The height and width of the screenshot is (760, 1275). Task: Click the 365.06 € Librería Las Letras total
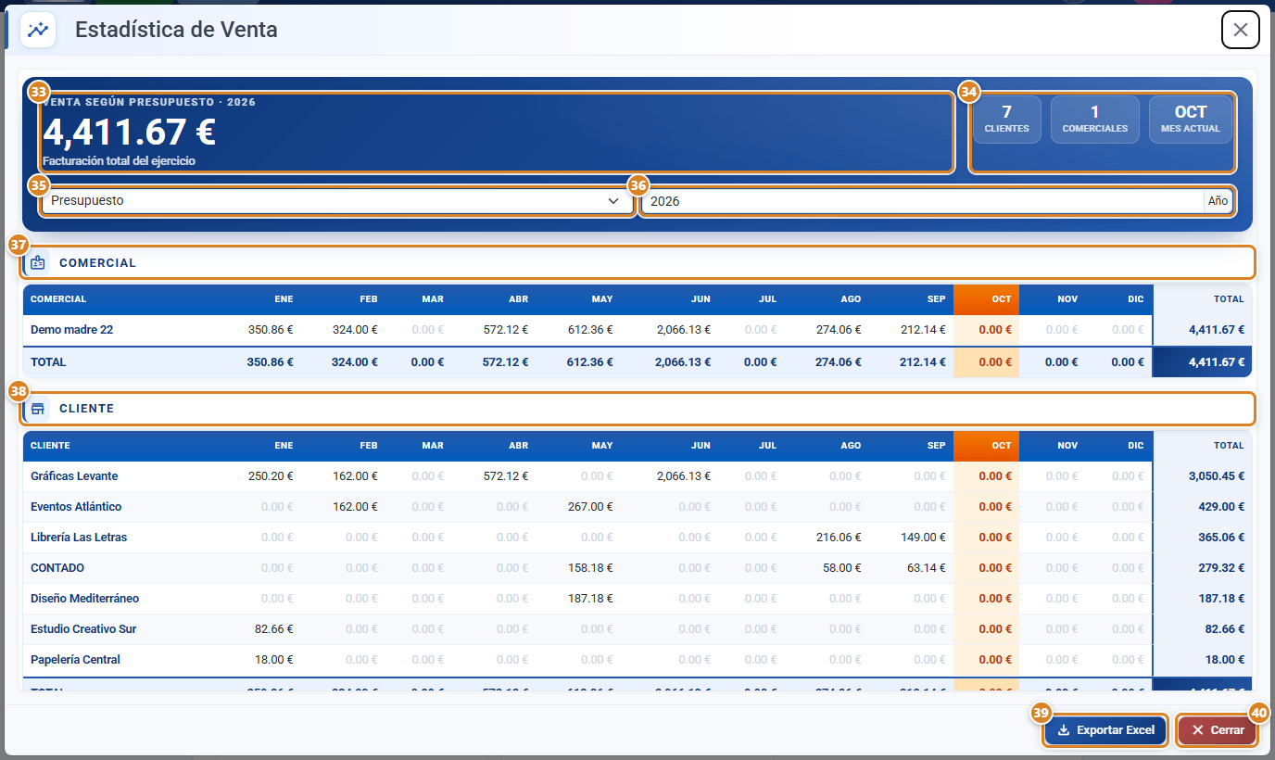click(1222, 538)
